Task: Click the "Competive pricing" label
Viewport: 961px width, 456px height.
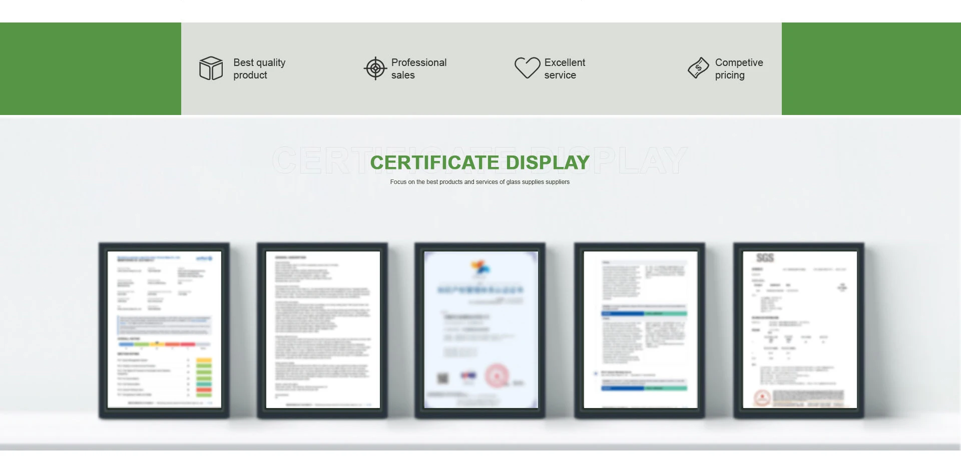Action: tap(738, 69)
